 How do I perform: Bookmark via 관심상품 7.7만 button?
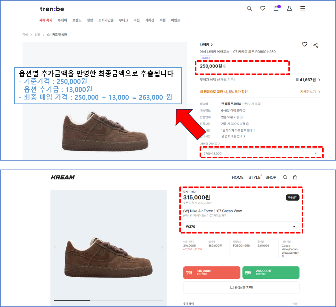241,287
